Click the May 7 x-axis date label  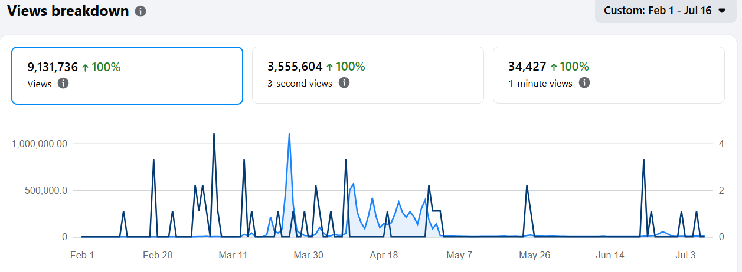pos(460,255)
